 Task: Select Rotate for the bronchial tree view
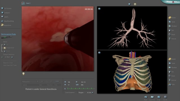(172, 18)
